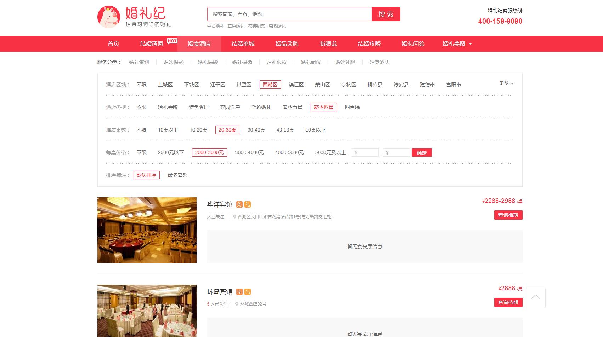Sort by 默认排序
Image resolution: width=603 pixels, height=337 pixels.
pyautogui.click(x=147, y=175)
